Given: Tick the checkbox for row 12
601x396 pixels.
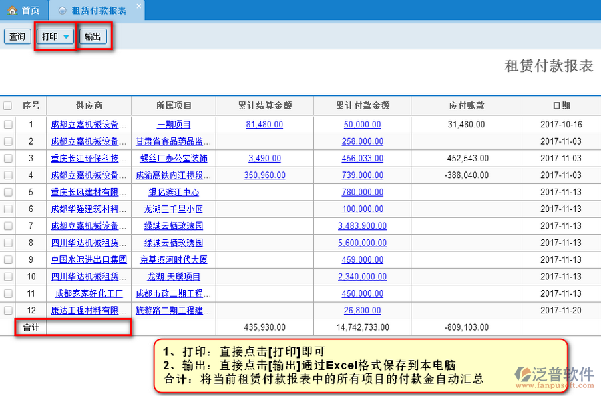Looking at the screenshot, I should (7, 311).
